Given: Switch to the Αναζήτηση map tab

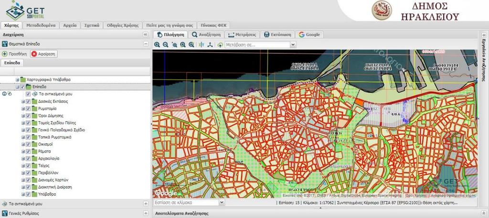Looking at the screenshot, I should pos(206,35).
